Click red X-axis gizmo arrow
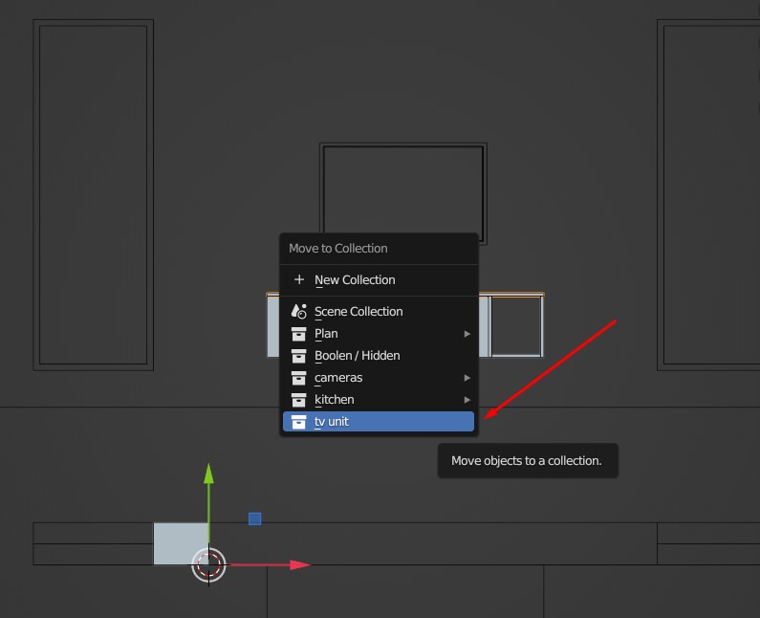This screenshot has width=760, height=618. [x=300, y=564]
